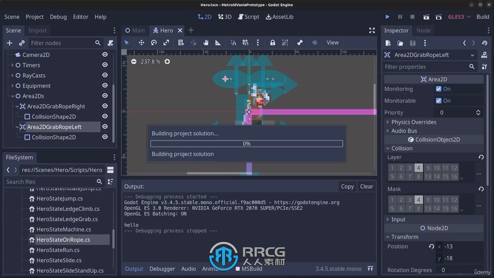The height and width of the screenshot is (278, 494).
Task: Reset the Position property
Action: pyautogui.click(x=431, y=246)
